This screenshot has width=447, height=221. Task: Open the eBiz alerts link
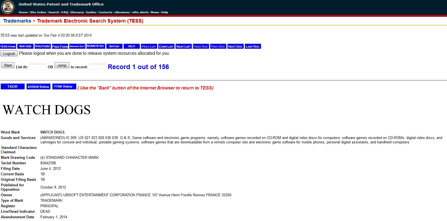point(140,12)
